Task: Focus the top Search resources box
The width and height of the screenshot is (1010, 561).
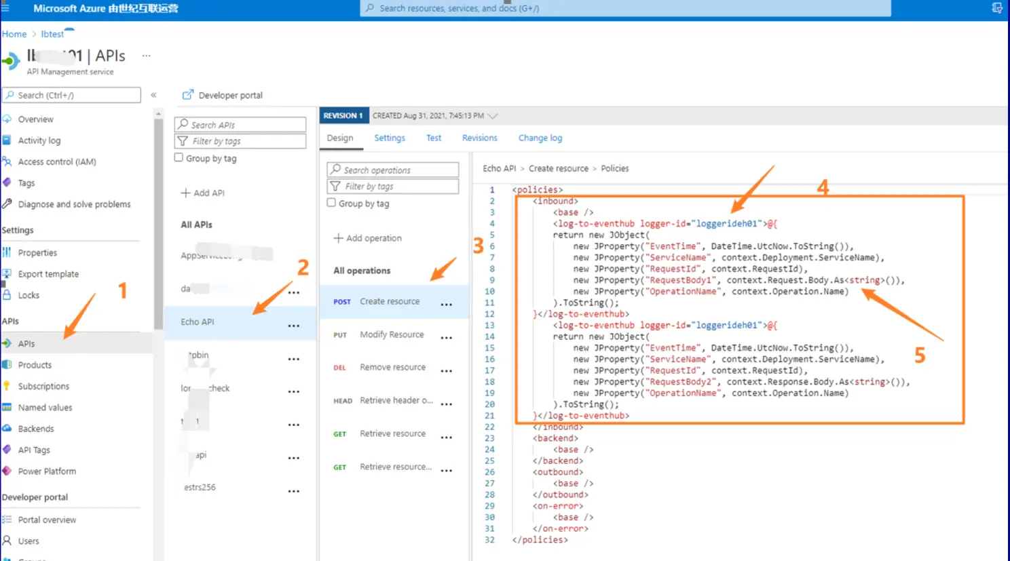Action: pos(625,8)
